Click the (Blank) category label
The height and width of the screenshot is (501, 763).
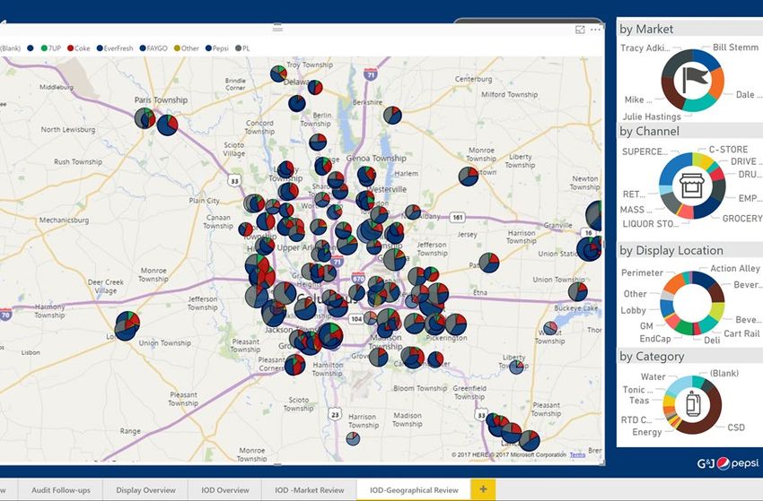click(x=724, y=373)
